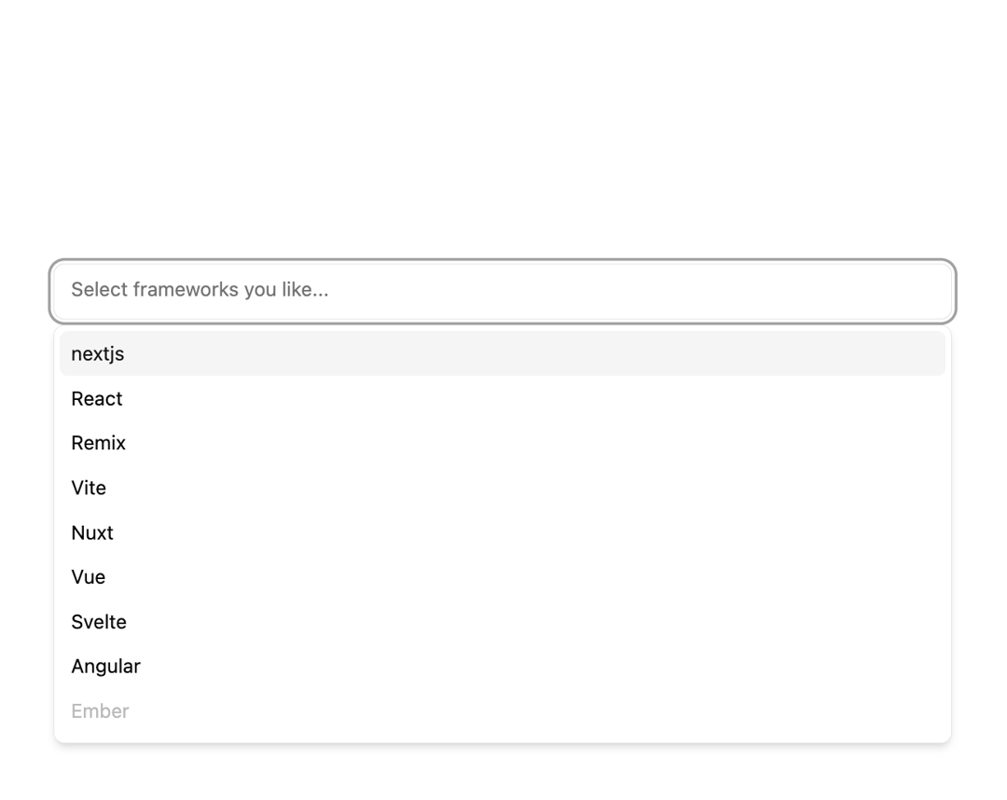The width and height of the screenshot is (1007, 800).
Task: Choose the Nuxt option
Action: [x=503, y=533]
